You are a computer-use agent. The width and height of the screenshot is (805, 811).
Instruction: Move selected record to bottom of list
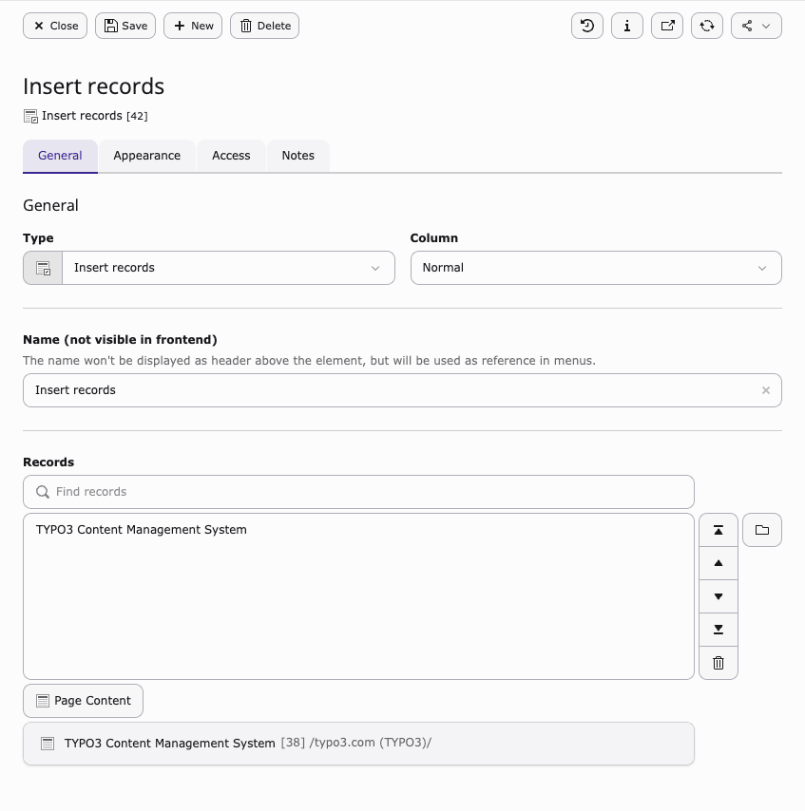[719, 630]
